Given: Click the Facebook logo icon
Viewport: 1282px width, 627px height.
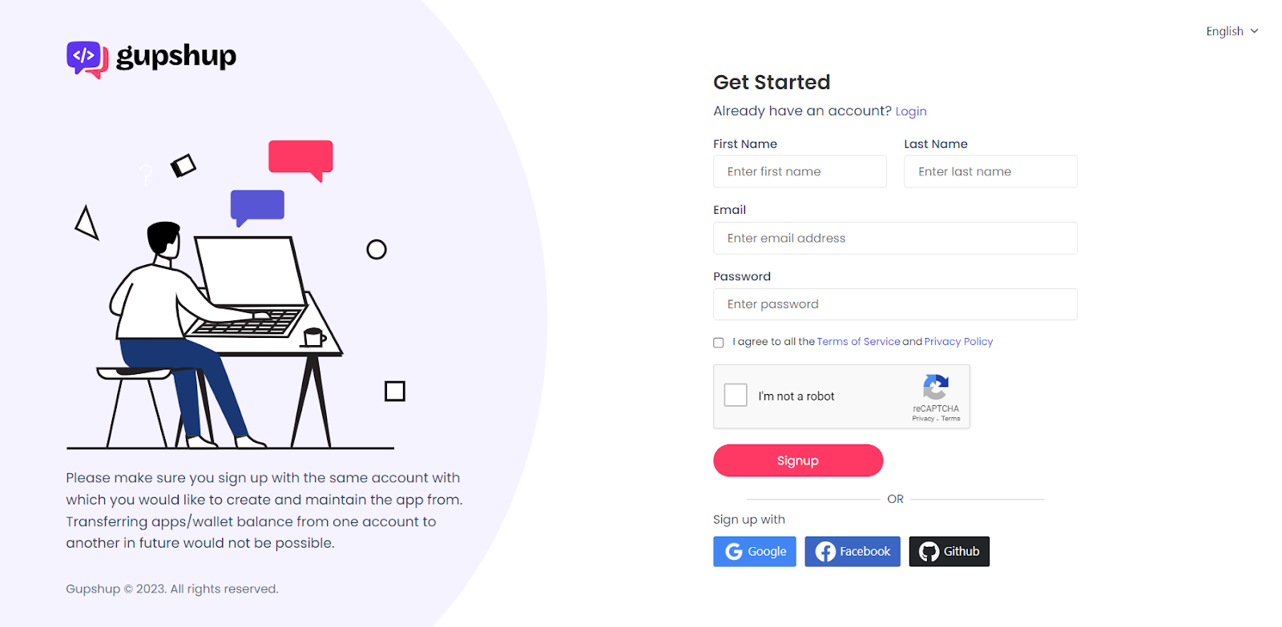Looking at the screenshot, I should 825,552.
